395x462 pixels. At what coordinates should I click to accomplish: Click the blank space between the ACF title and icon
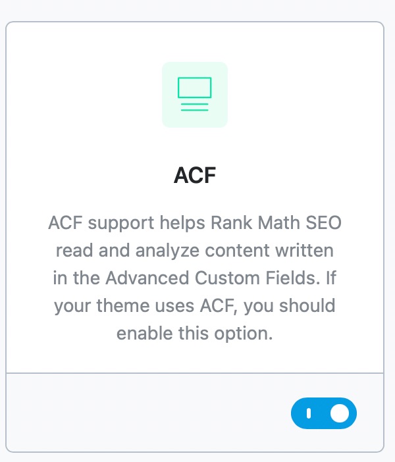coord(195,147)
